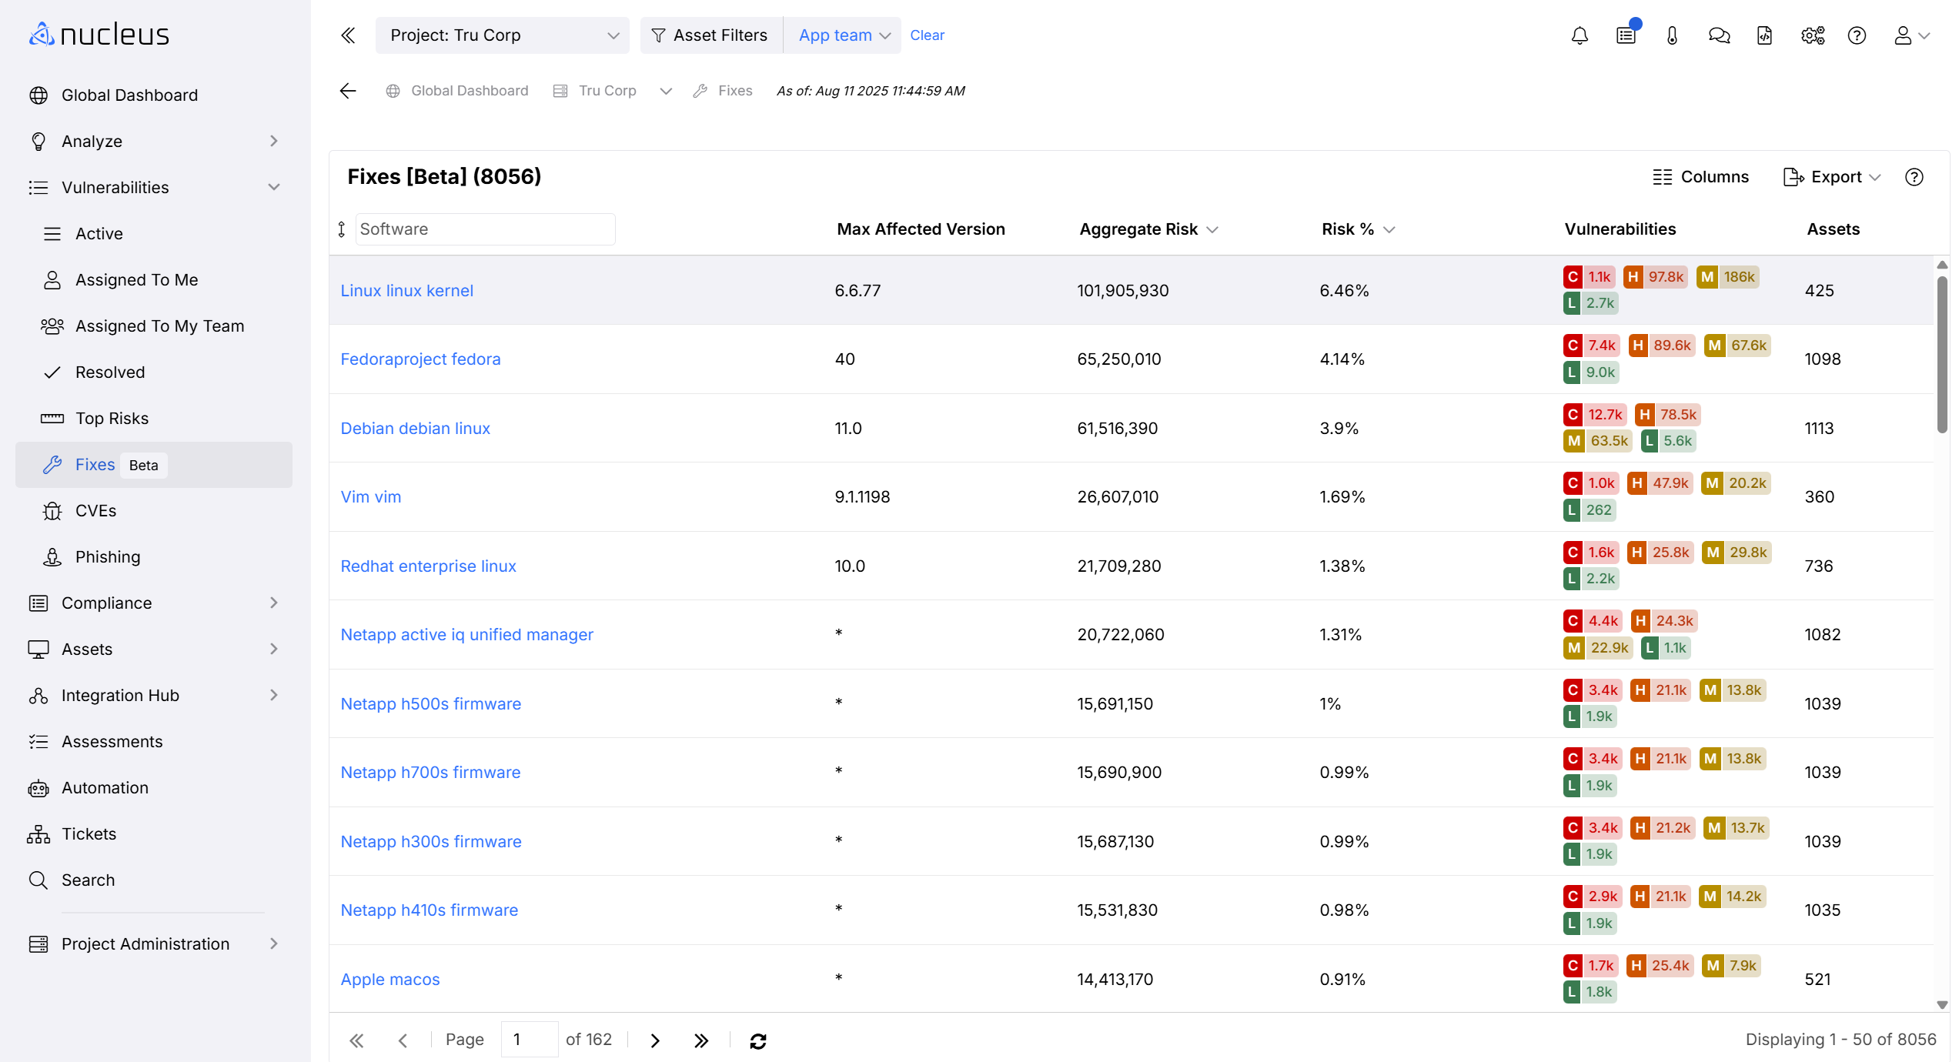
Task: Click the Software filter field
Action: (x=485, y=229)
